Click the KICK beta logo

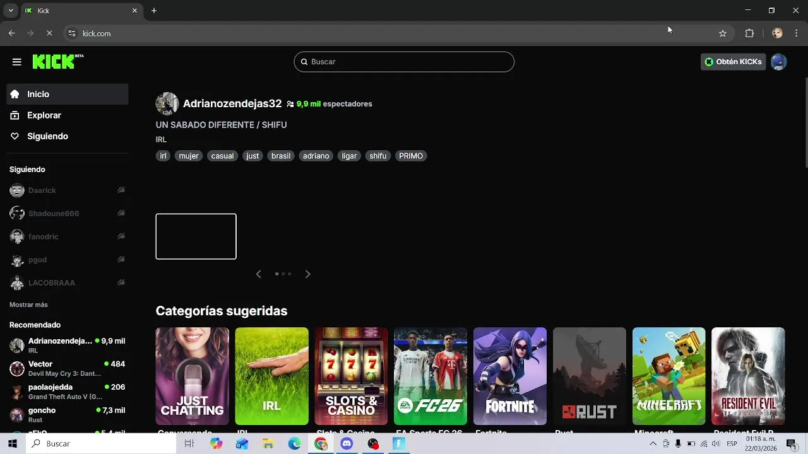[57, 61]
